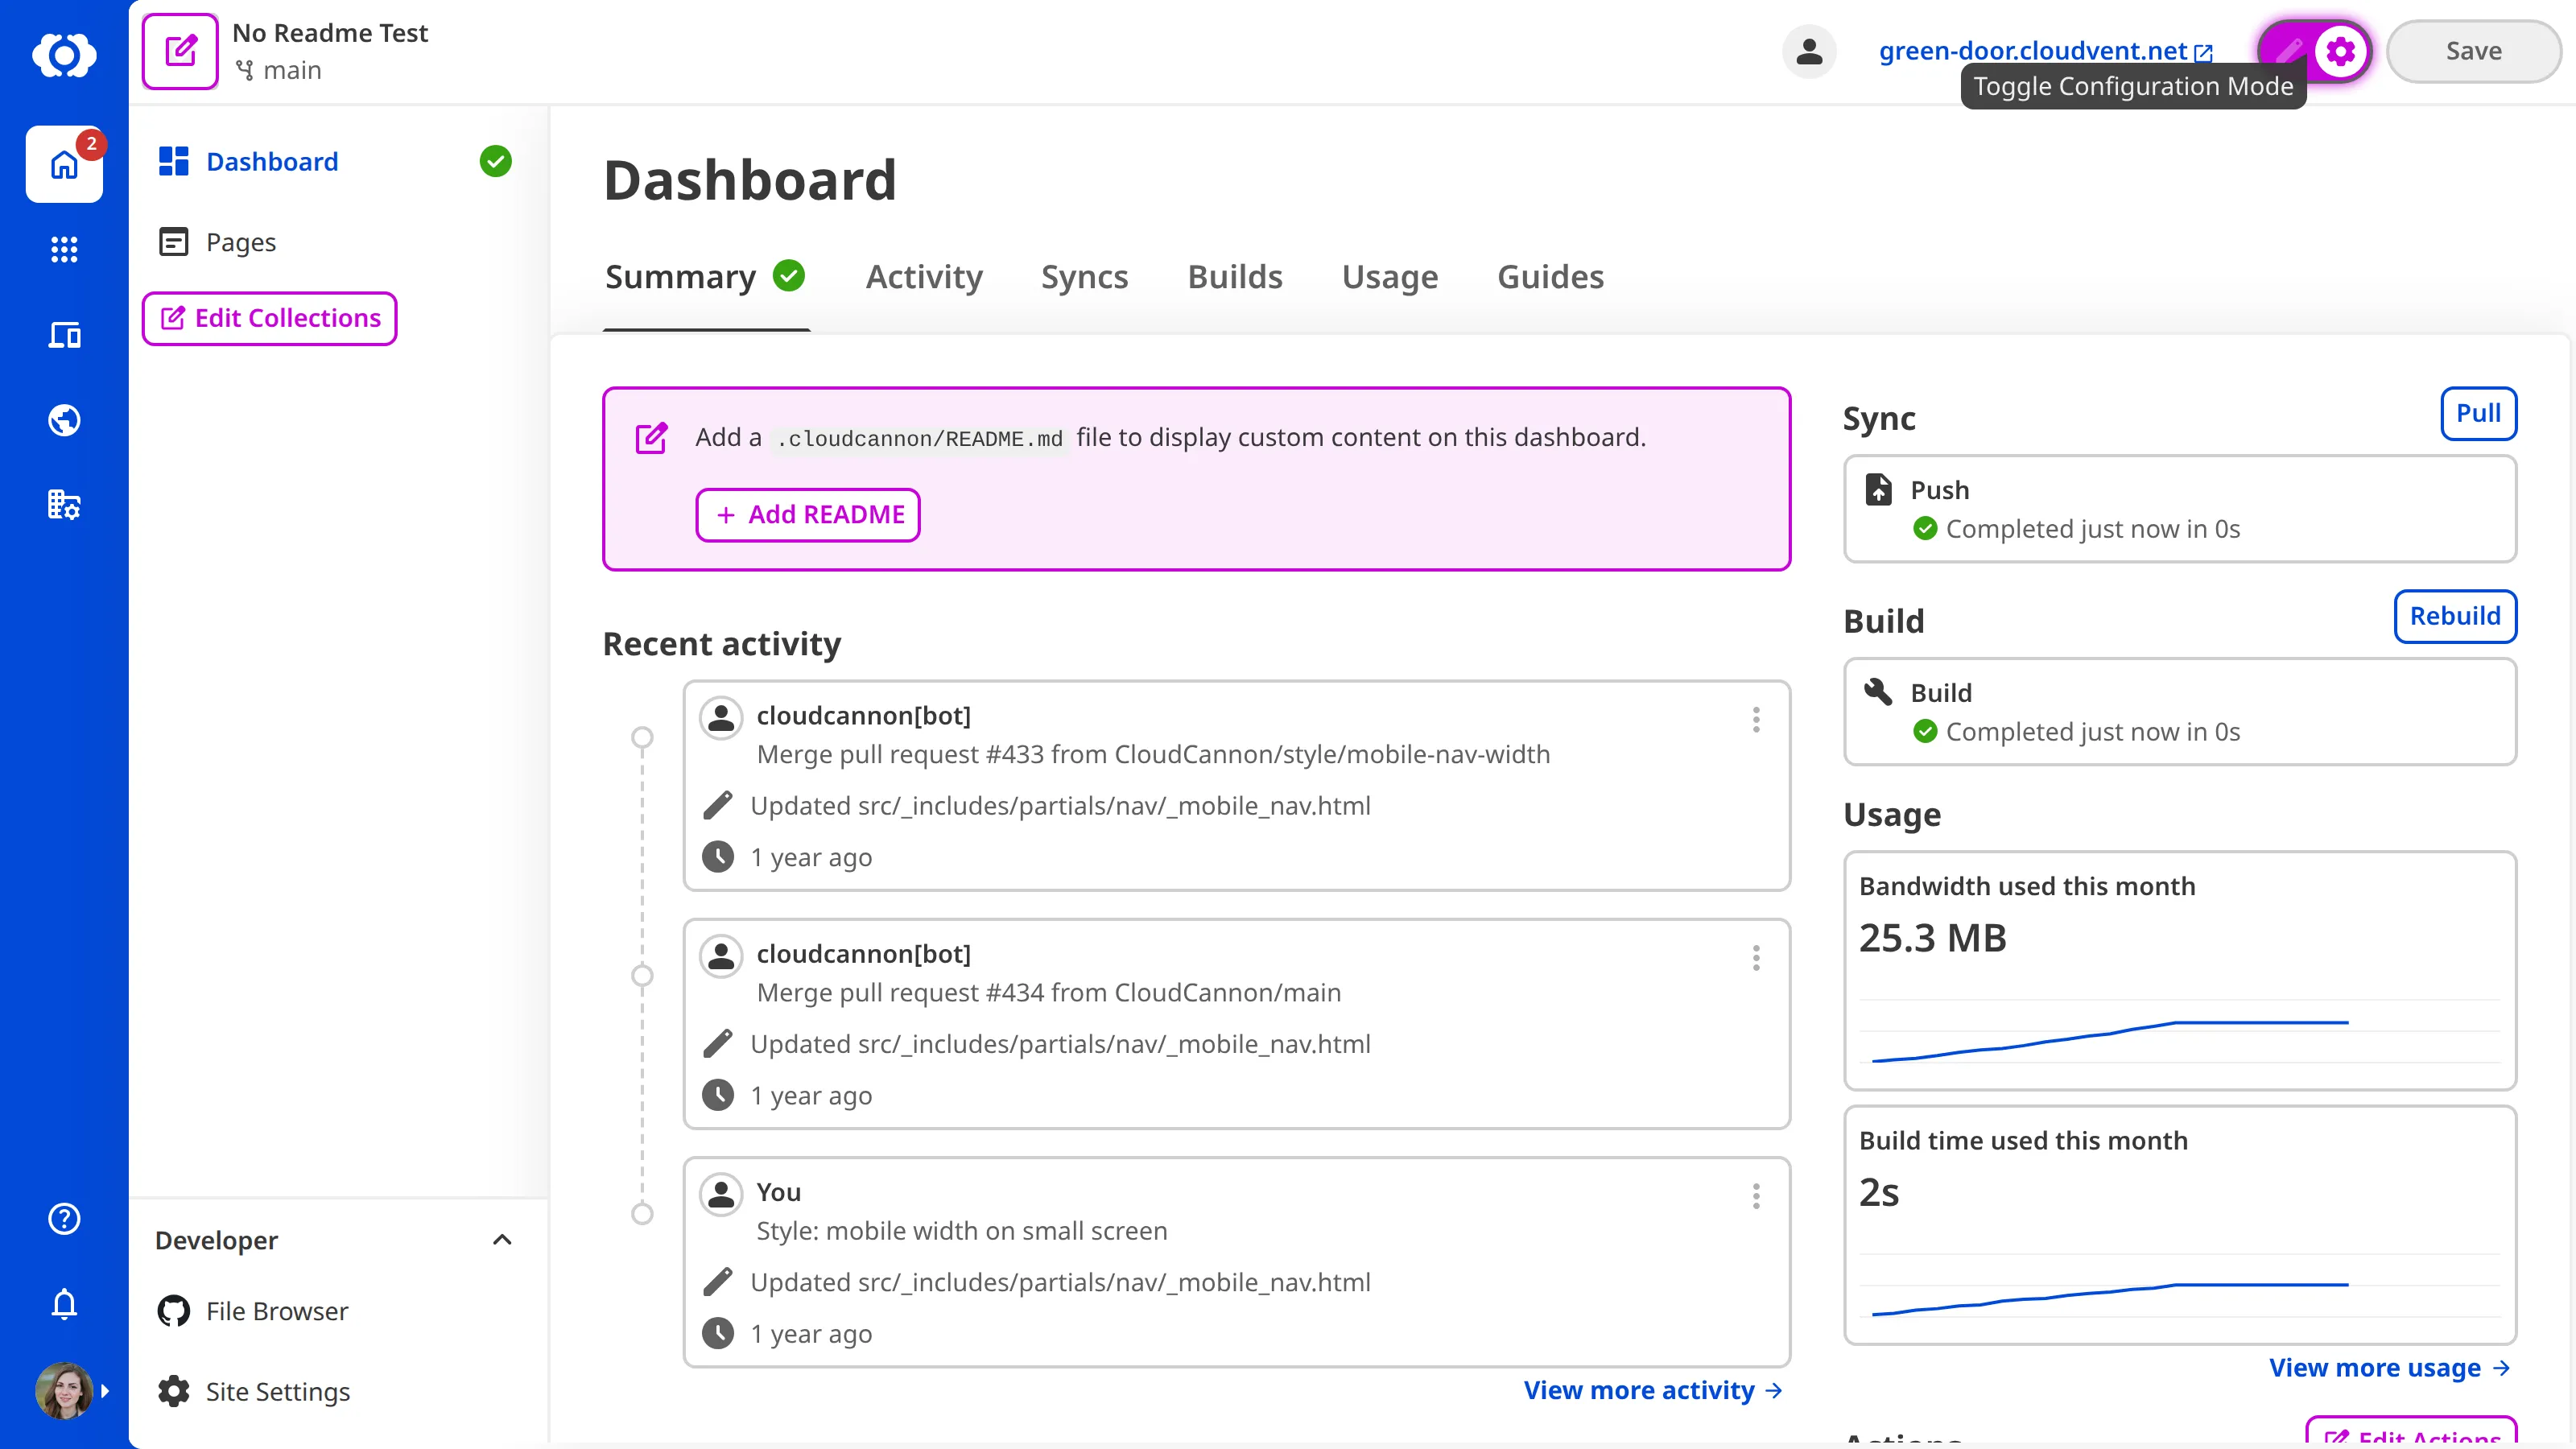Open Bandwidth used this month card
Image resolution: width=2576 pixels, height=1449 pixels.
[x=2180, y=971]
